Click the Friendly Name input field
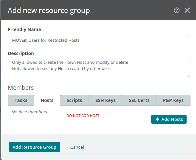The height and width of the screenshot is (160, 196). point(99,40)
